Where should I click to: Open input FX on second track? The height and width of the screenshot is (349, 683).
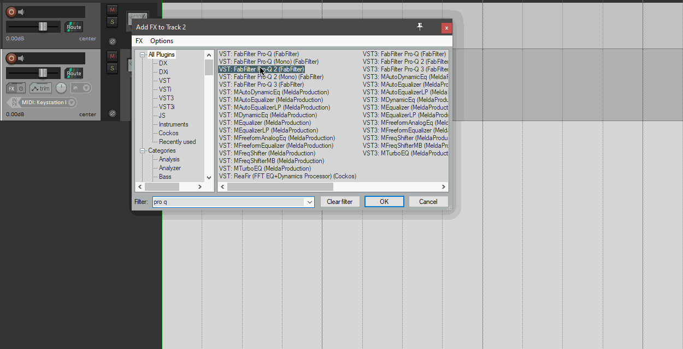pos(14,103)
